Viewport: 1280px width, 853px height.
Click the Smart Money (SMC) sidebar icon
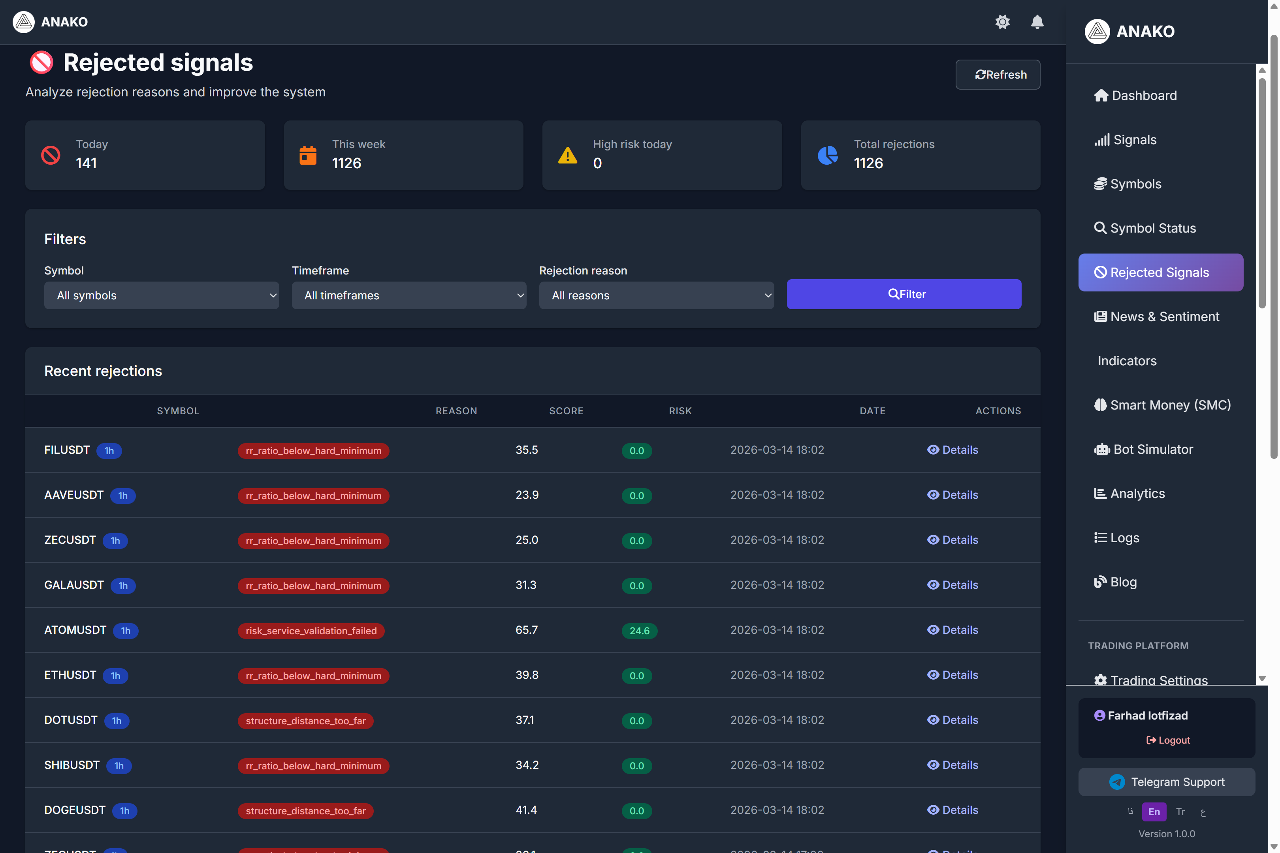click(x=1101, y=405)
